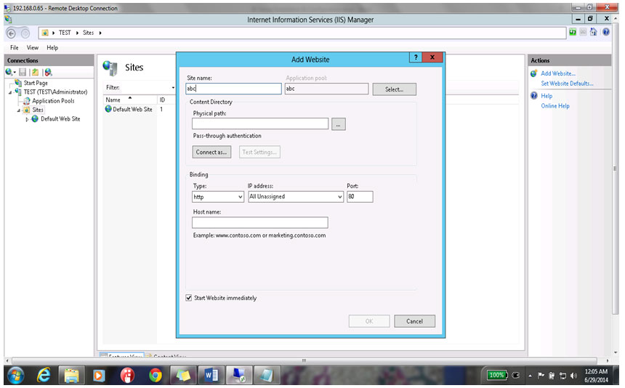The height and width of the screenshot is (388, 625).
Task: Click the Action Center flag icon in the tray
Action: point(541,375)
